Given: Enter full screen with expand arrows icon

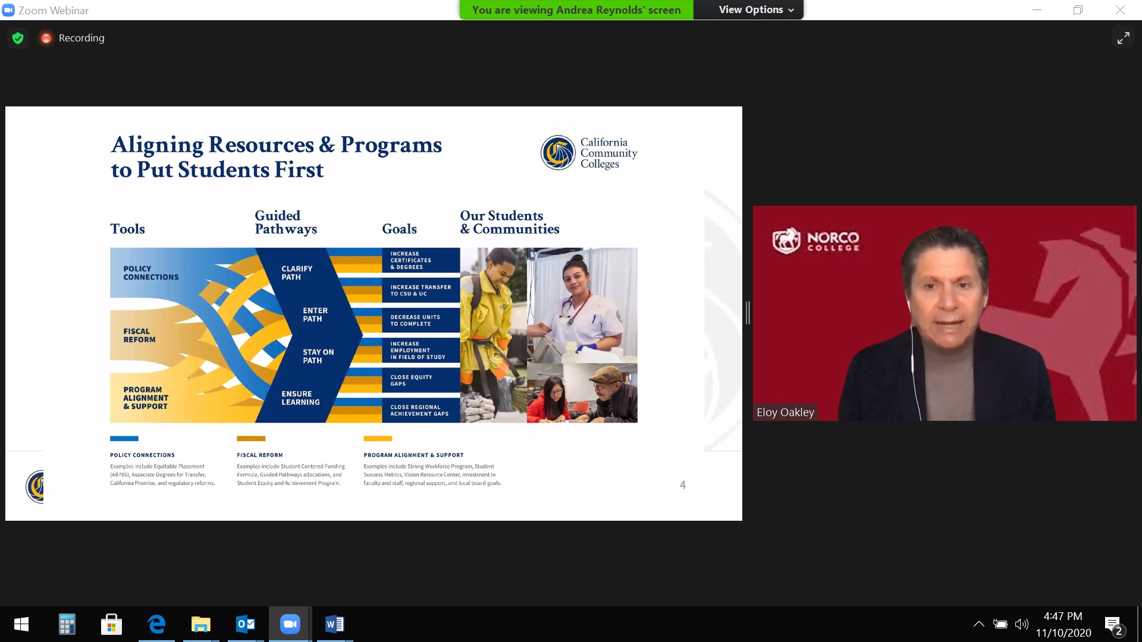Looking at the screenshot, I should (x=1123, y=38).
